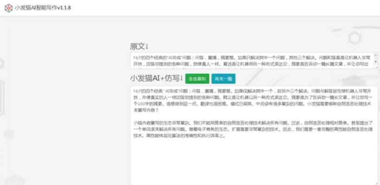Screen dimensions: 380x185
Task: Focus the 原文 source text box
Action: click(251, 61)
